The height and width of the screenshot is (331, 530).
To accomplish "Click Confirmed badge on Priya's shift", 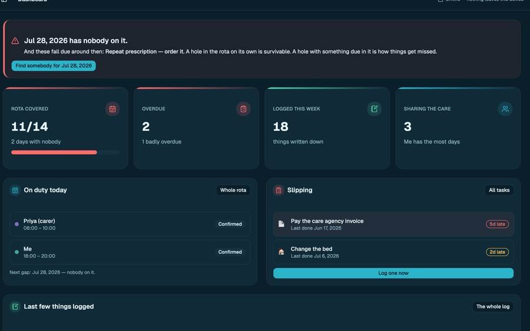I will (x=230, y=224).
